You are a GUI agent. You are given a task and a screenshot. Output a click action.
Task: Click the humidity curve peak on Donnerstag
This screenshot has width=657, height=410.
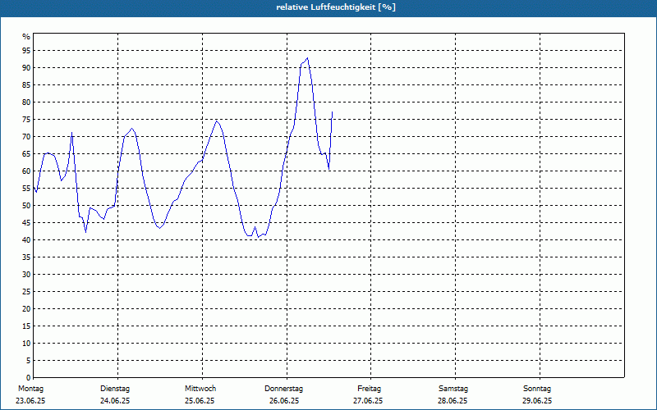307,58
